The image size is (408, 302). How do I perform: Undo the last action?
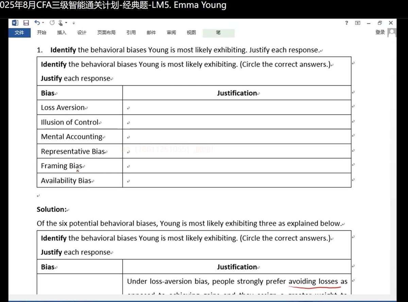pyautogui.click(x=37, y=23)
